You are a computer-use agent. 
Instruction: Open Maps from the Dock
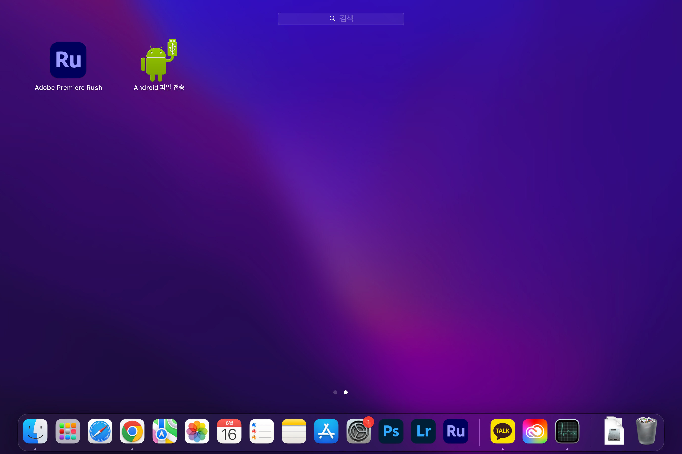coord(165,431)
